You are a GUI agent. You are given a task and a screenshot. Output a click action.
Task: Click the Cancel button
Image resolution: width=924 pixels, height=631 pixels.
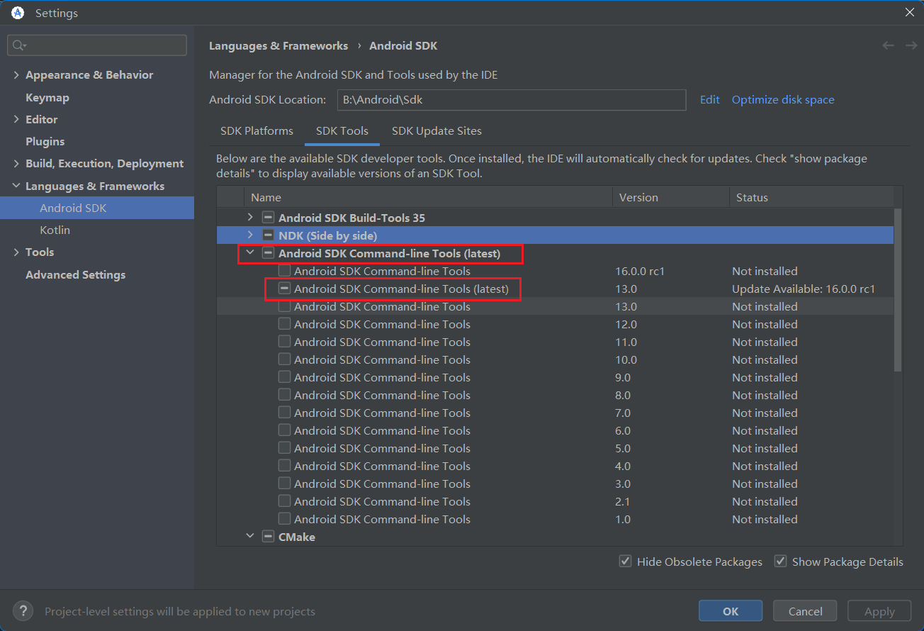tap(805, 611)
